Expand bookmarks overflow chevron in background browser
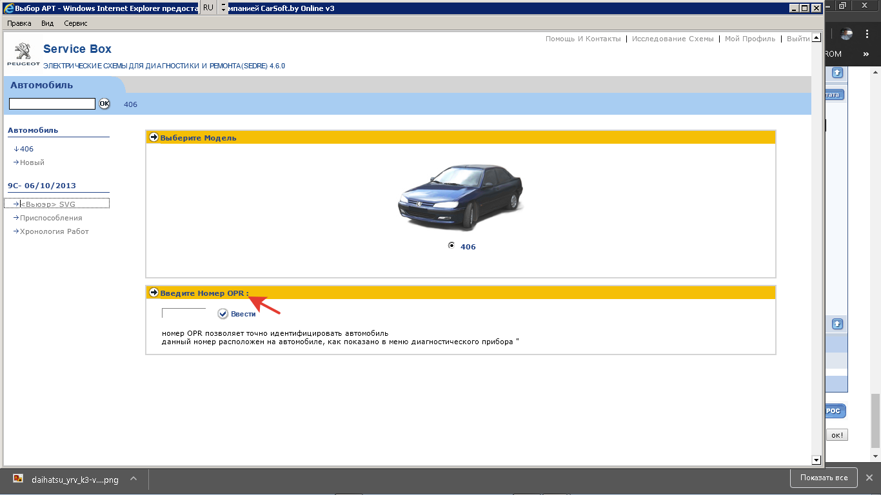 pos(867,54)
